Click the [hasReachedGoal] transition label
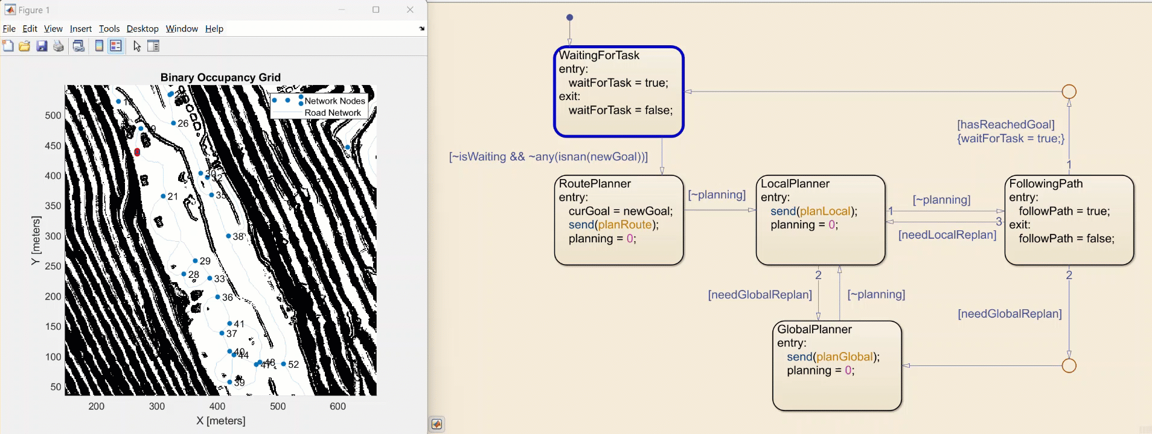The height and width of the screenshot is (434, 1152). [1005, 125]
